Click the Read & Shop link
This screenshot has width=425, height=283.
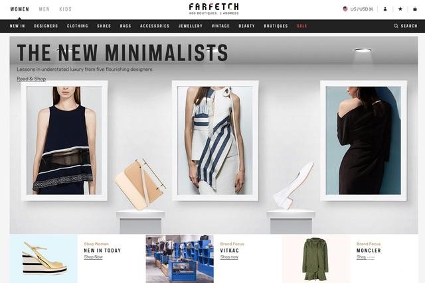[x=31, y=79]
